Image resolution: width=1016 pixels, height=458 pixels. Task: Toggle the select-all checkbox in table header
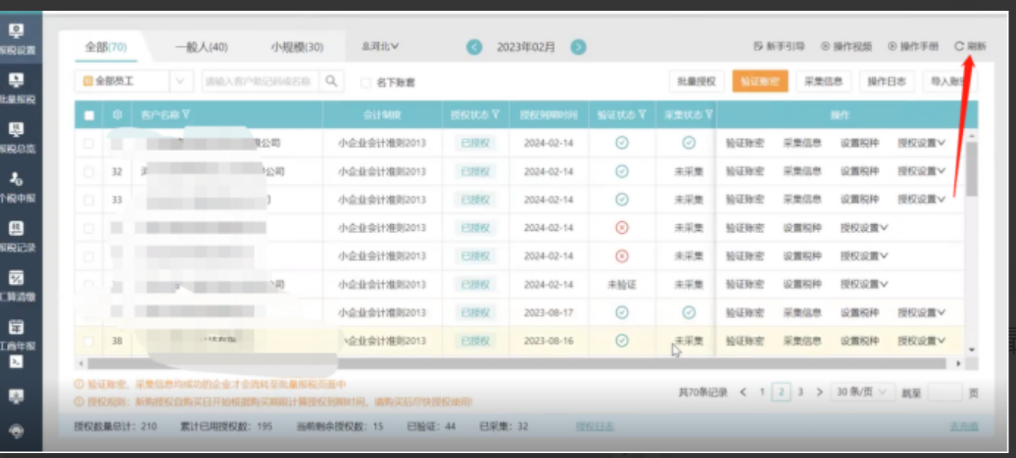pos(89,115)
